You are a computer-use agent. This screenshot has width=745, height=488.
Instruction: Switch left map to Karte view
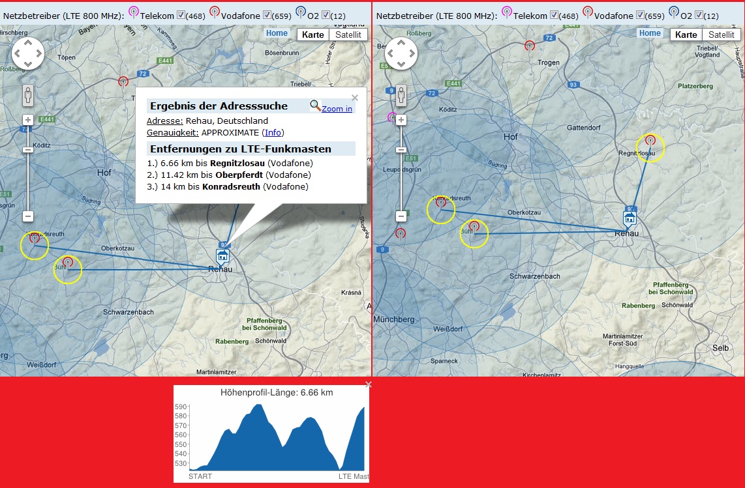point(312,35)
